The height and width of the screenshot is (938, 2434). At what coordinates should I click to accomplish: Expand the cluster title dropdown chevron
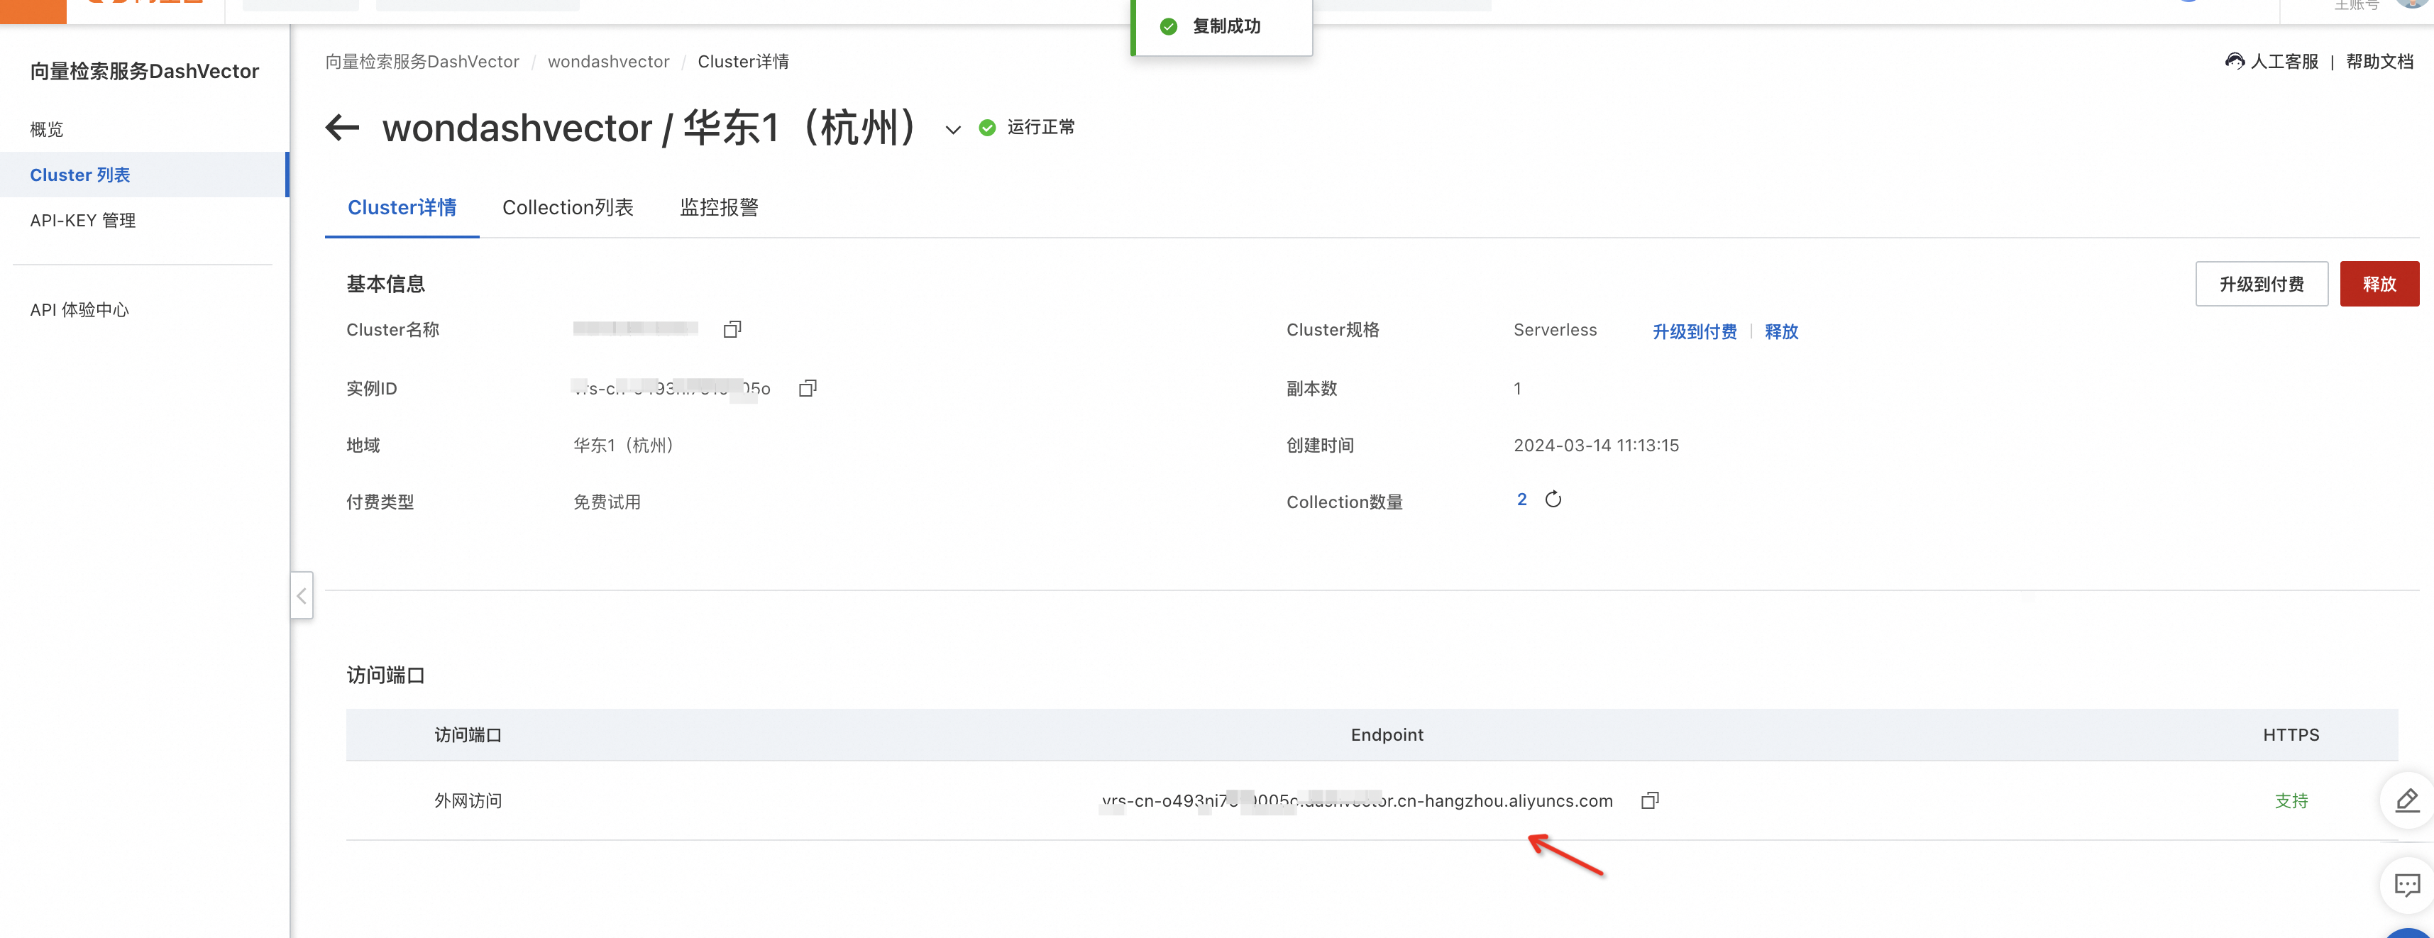952,129
